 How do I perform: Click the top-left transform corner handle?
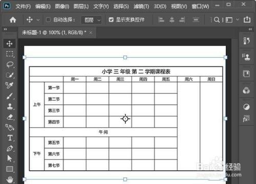[25, 57]
